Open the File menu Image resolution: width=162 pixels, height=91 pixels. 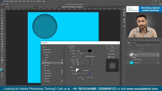pyautogui.click(x=4, y=1)
